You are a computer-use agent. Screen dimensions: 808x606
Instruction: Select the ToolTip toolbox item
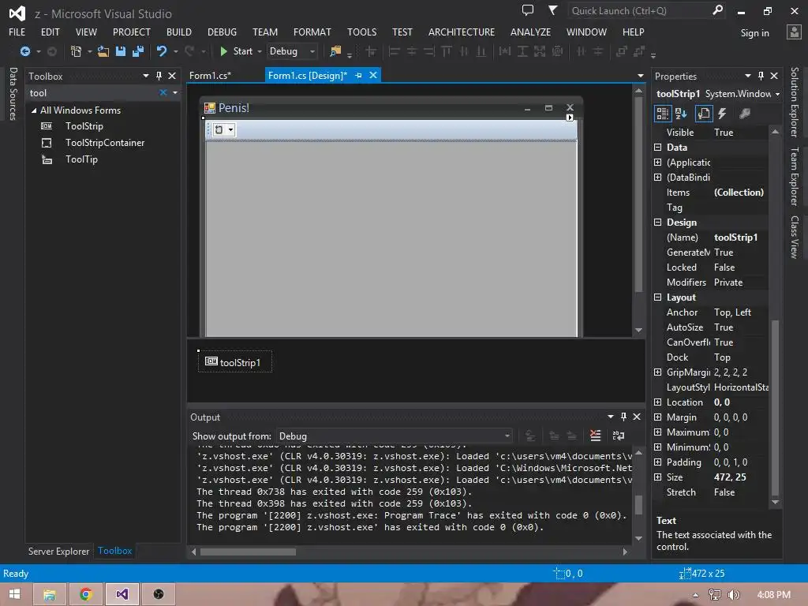[81, 159]
